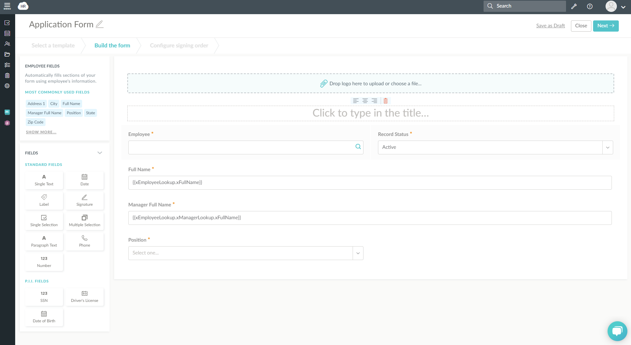Delete the title block using the trash icon

tap(385, 101)
